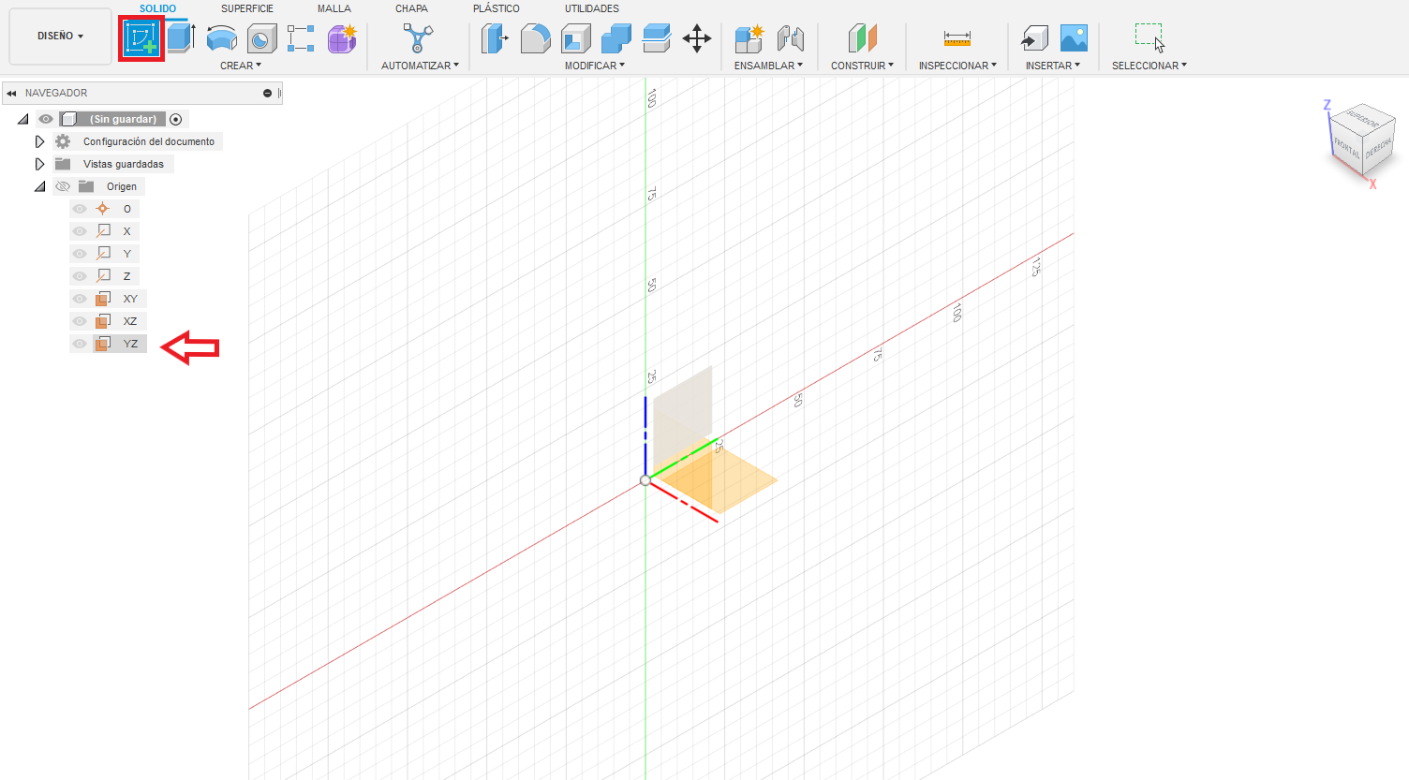Viewport: 1409px width, 780px height.
Task: Open the DISEÑO workspace dropdown
Action: 60,37
